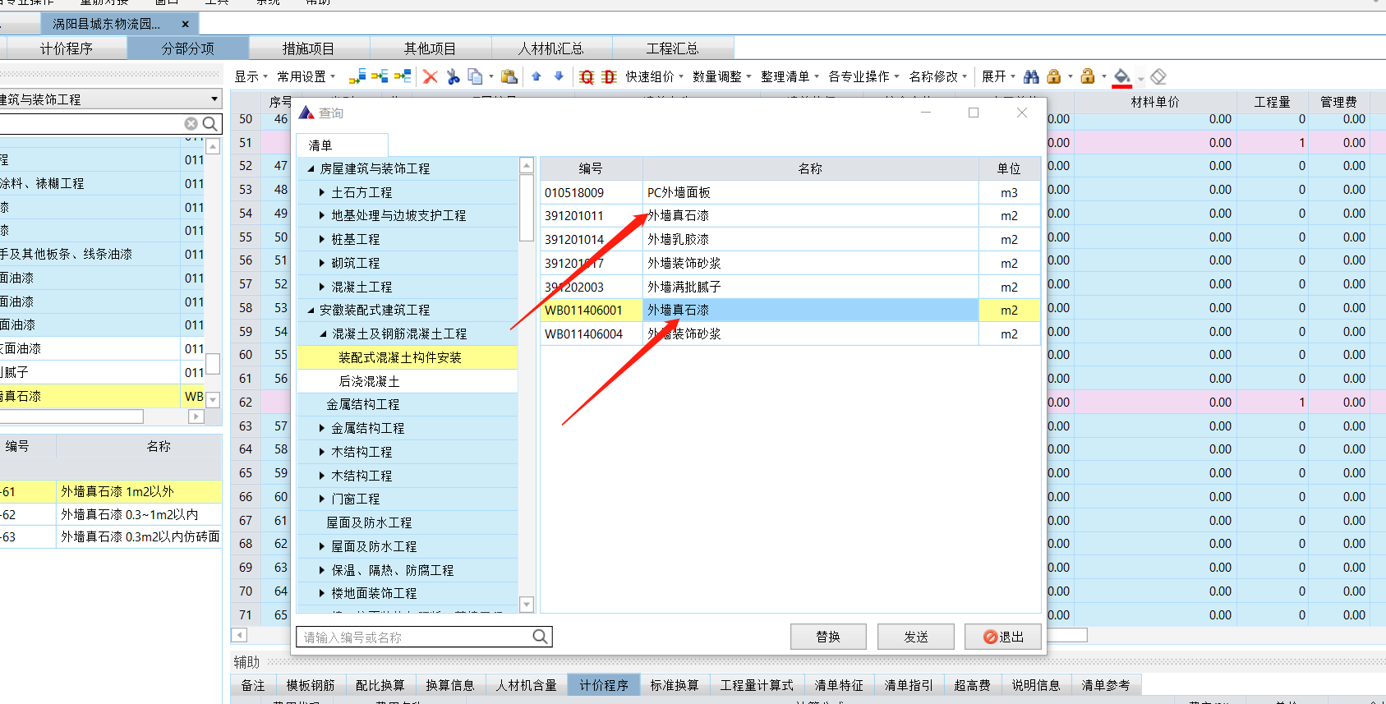The image size is (1386, 704).
Task: Select 外墙真石漆 0.3~1m2以内 in left list
Action: [x=129, y=514]
